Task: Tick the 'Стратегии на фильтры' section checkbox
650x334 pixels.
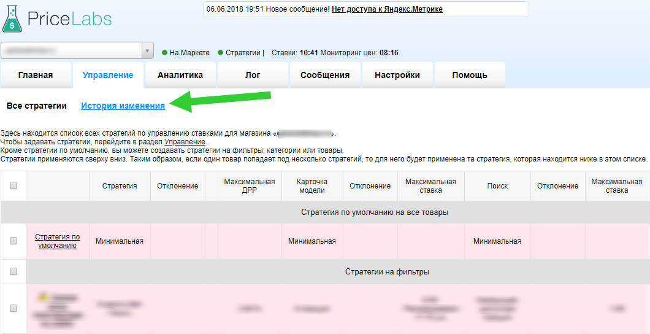Action: [13, 271]
